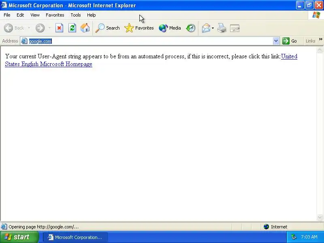Viewport: 324px width, 243px height.
Task: Open the View menu
Action: click(x=35, y=15)
